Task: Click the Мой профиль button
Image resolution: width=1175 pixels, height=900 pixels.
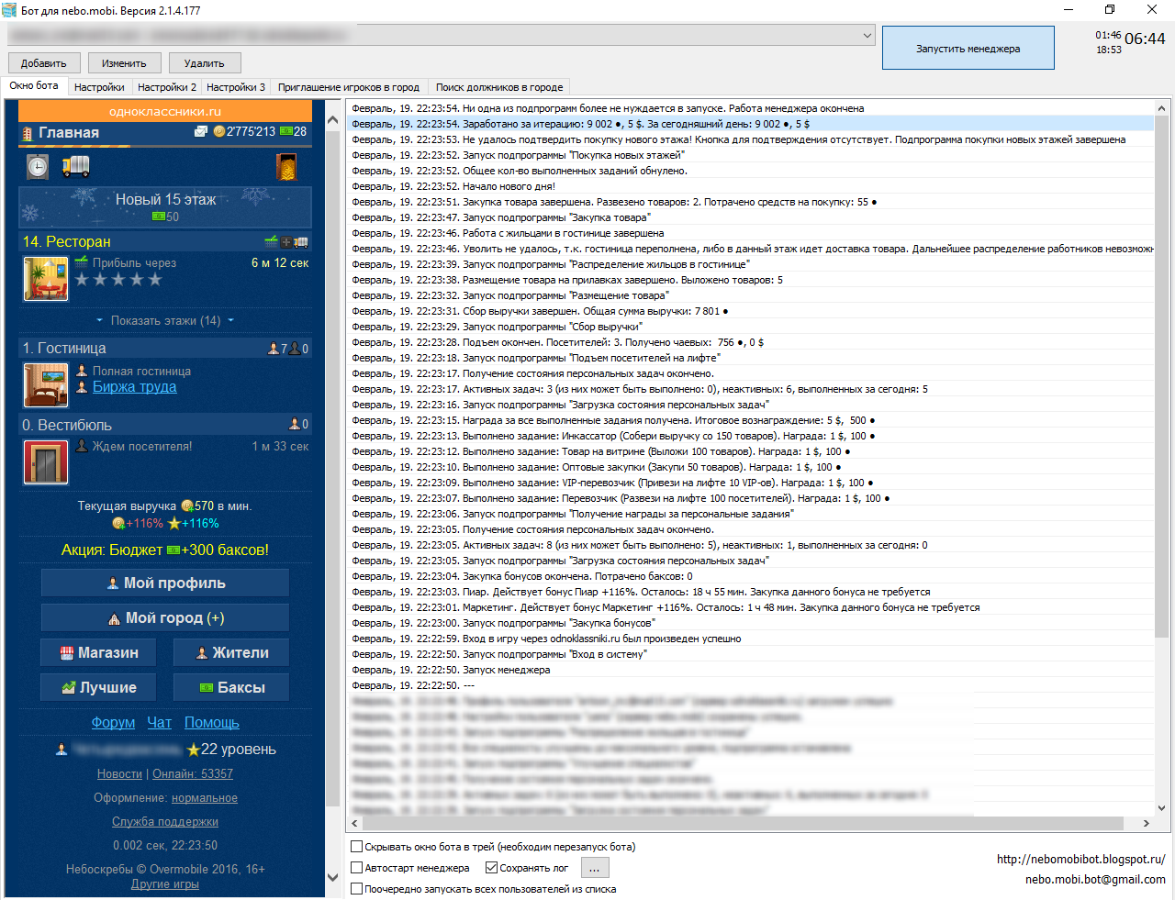Action: tap(165, 583)
